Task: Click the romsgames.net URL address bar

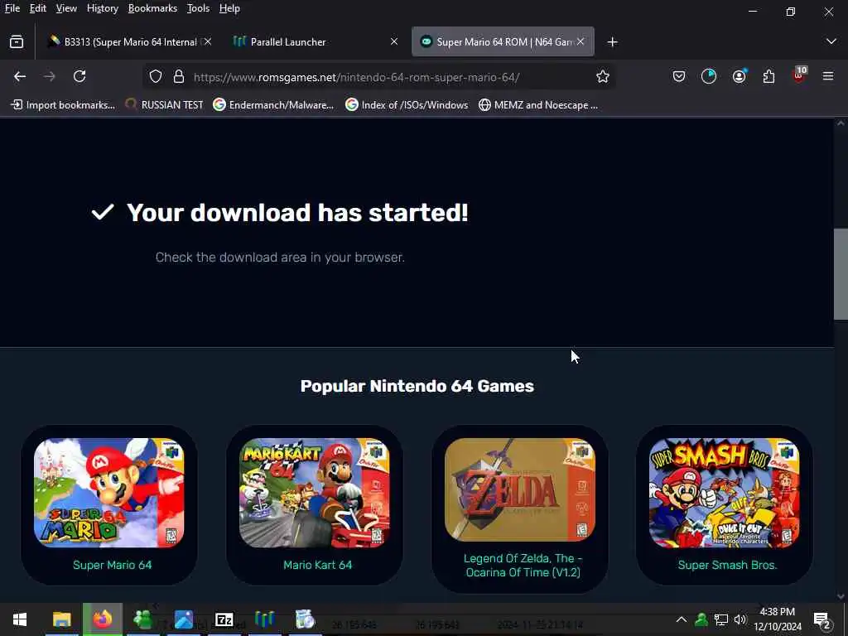Action: [x=378, y=77]
